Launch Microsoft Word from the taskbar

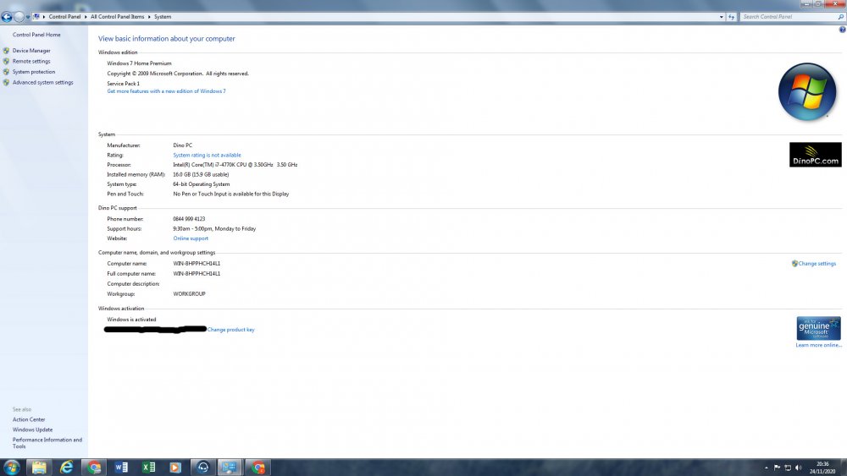point(120,468)
